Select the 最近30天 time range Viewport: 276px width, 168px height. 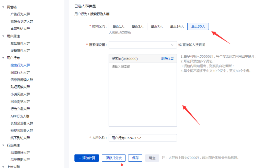(x=198, y=26)
